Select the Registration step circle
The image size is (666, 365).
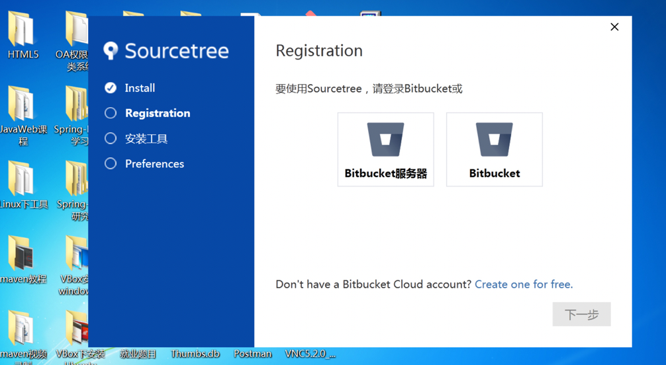click(111, 113)
